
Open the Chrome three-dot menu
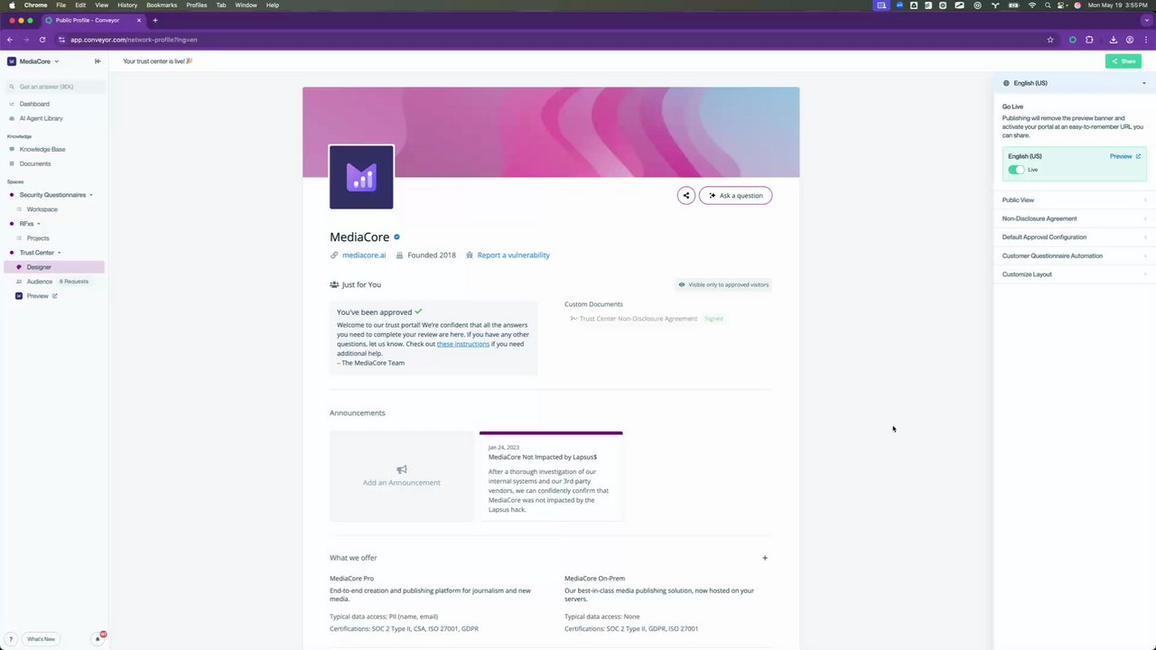click(x=1146, y=40)
